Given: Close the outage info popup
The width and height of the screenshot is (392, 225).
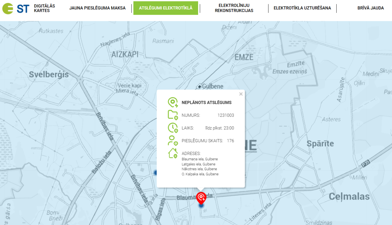Looking at the screenshot, I should click(x=241, y=94).
